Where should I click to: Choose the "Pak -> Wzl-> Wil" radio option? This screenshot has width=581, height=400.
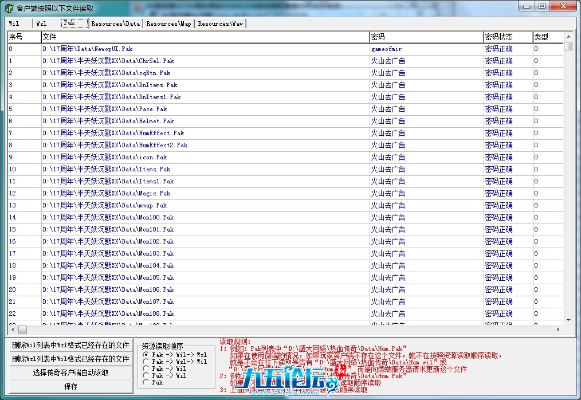(146, 362)
